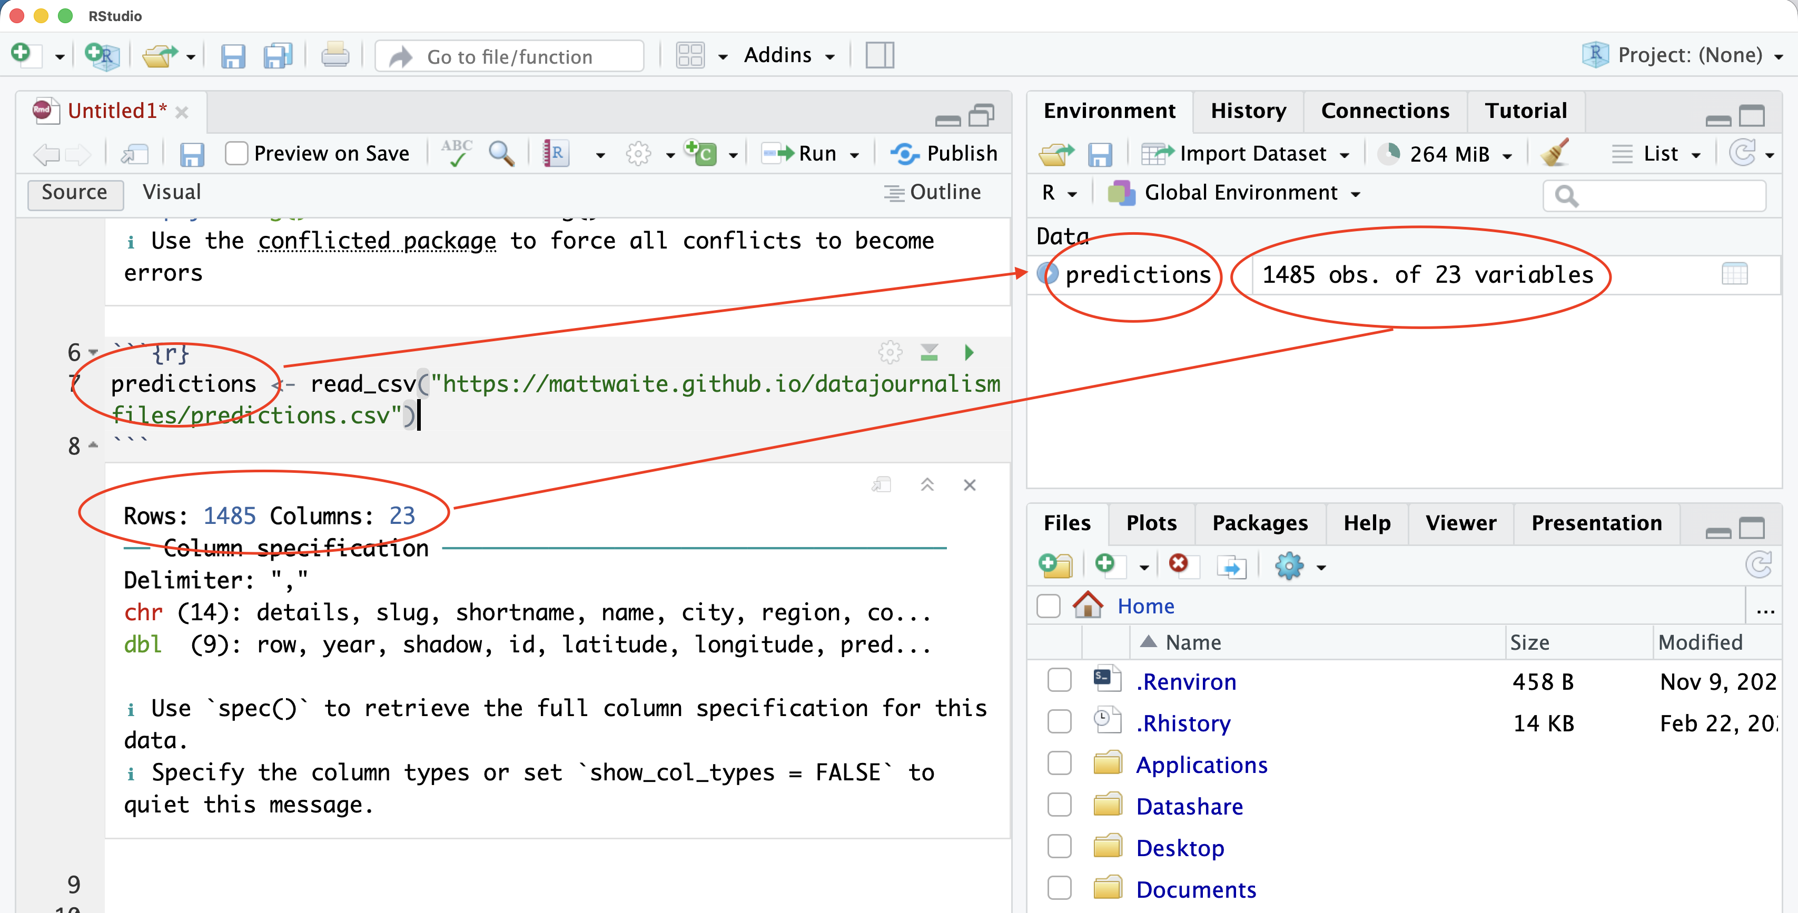The height and width of the screenshot is (913, 1798).
Task: Insert a new code chunk with the +C icon
Action: point(702,154)
